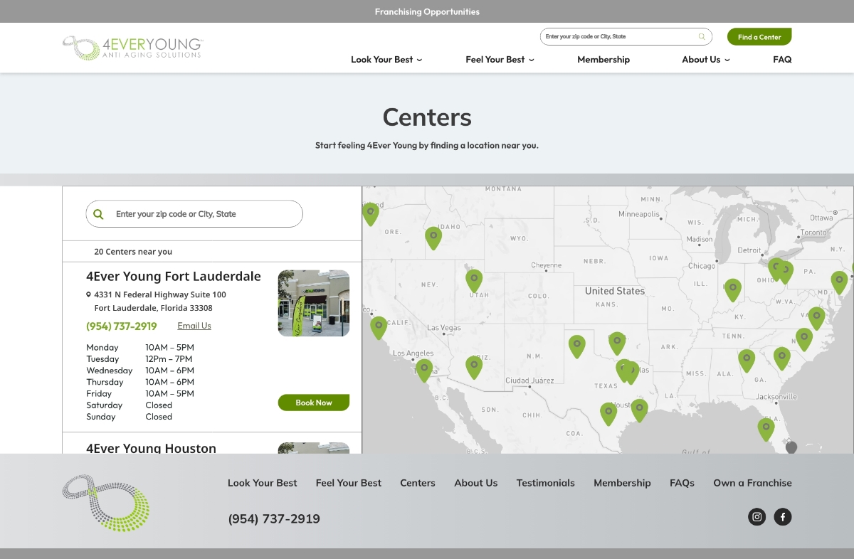
Task: Select the map pin in Indiana
Action: point(732,289)
